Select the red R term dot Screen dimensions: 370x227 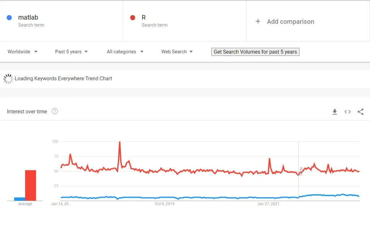point(133,18)
